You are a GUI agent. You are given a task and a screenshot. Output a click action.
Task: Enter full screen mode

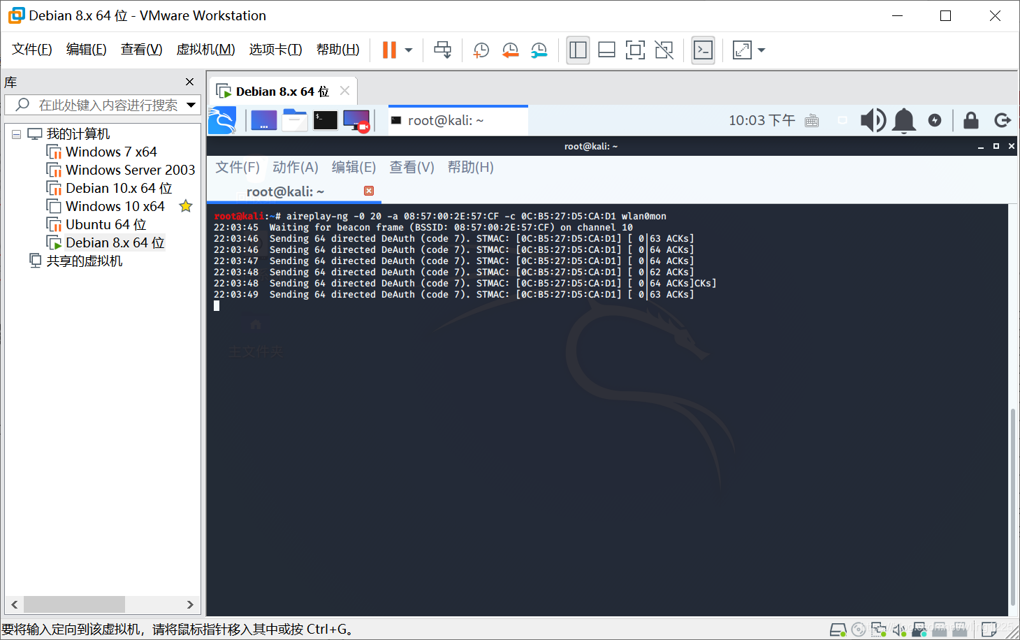(x=635, y=50)
